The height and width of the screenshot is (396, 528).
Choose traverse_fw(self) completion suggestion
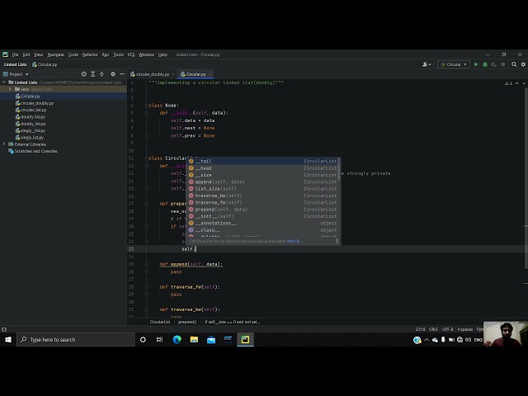pos(263,202)
